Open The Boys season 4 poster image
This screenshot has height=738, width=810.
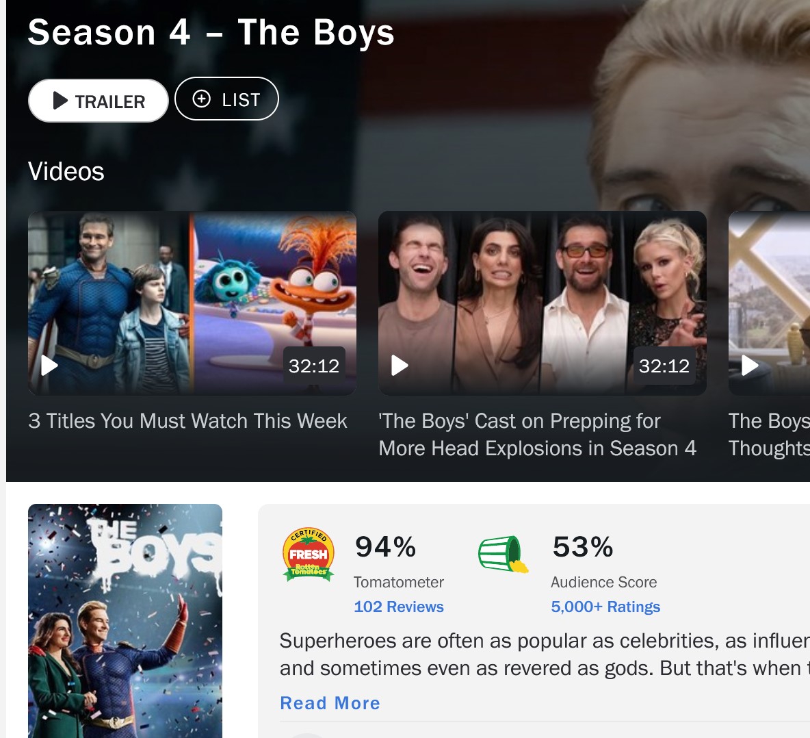coord(125,621)
